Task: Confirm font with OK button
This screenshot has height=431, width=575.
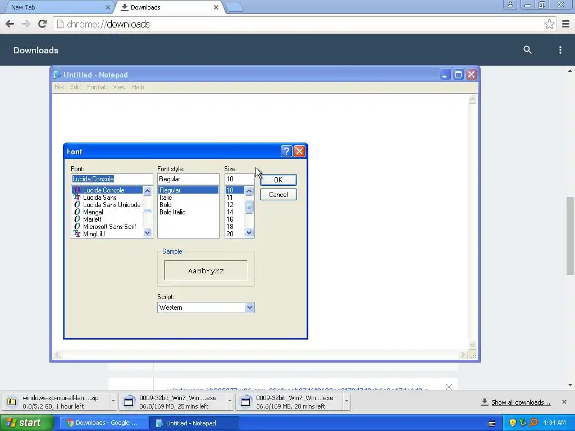Action: pyautogui.click(x=279, y=180)
